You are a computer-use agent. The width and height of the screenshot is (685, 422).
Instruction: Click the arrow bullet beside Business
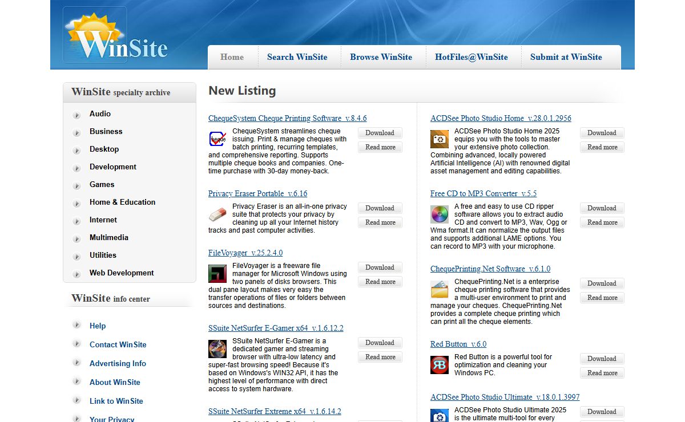click(x=77, y=133)
